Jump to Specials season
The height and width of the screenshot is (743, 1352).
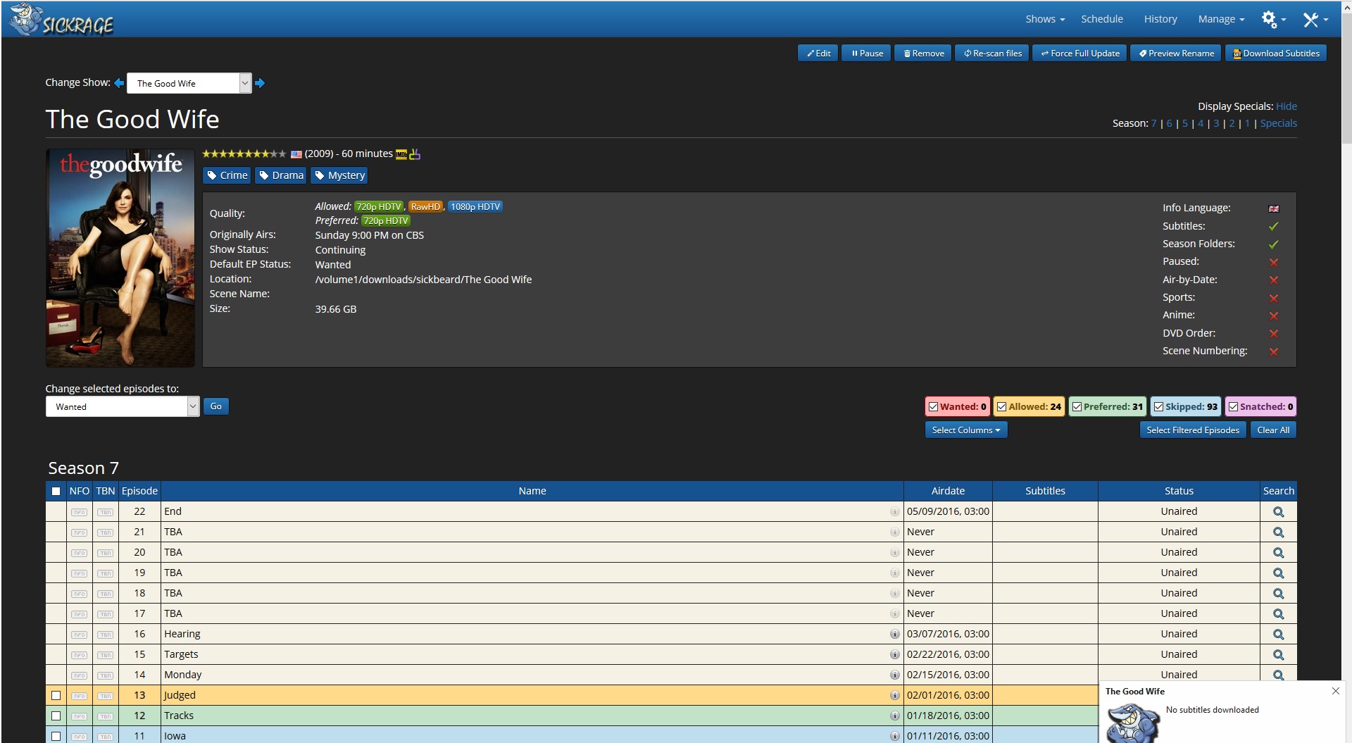(1278, 123)
